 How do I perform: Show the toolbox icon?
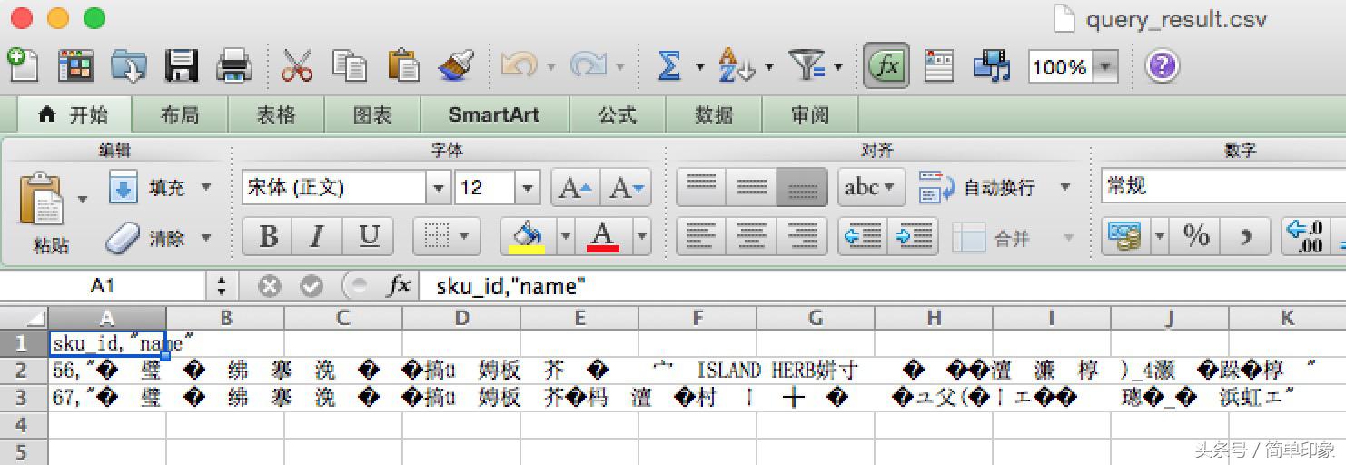click(939, 66)
